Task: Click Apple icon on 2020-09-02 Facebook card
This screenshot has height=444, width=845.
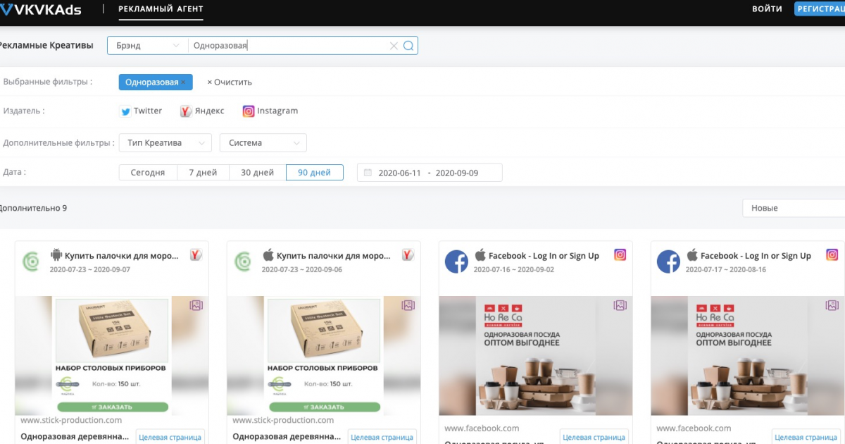Action: [x=480, y=255]
